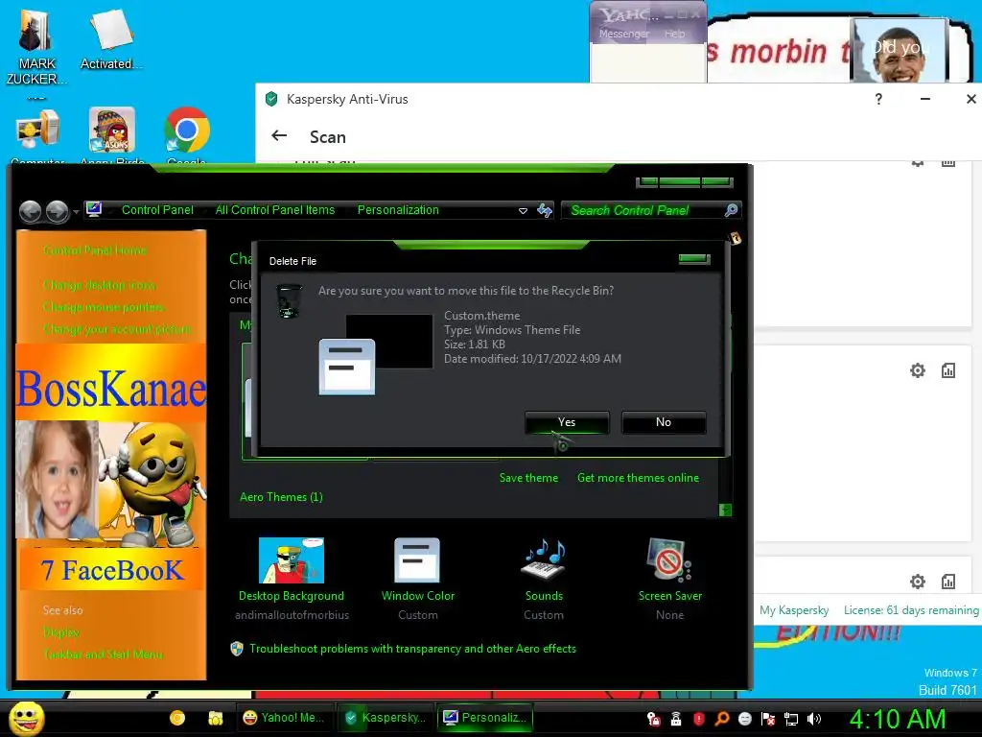Screen dimensions: 982x737
Task: Open the Messenger menu in Yahoo window
Action: coord(623,34)
